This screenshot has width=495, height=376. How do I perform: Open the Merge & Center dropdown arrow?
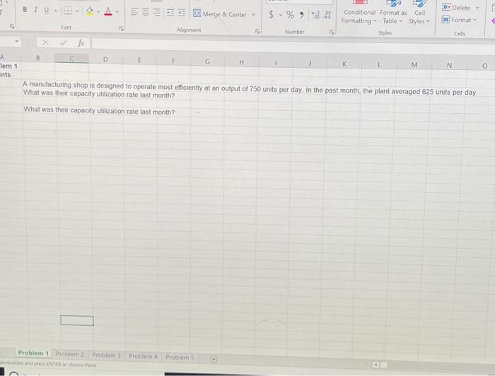(x=253, y=15)
